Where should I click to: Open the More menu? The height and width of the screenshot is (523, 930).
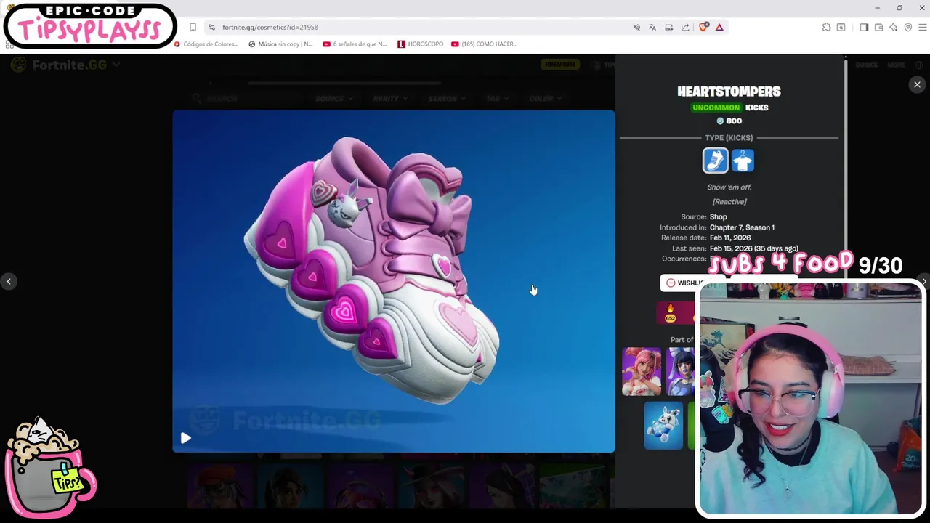click(x=896, y=65)
